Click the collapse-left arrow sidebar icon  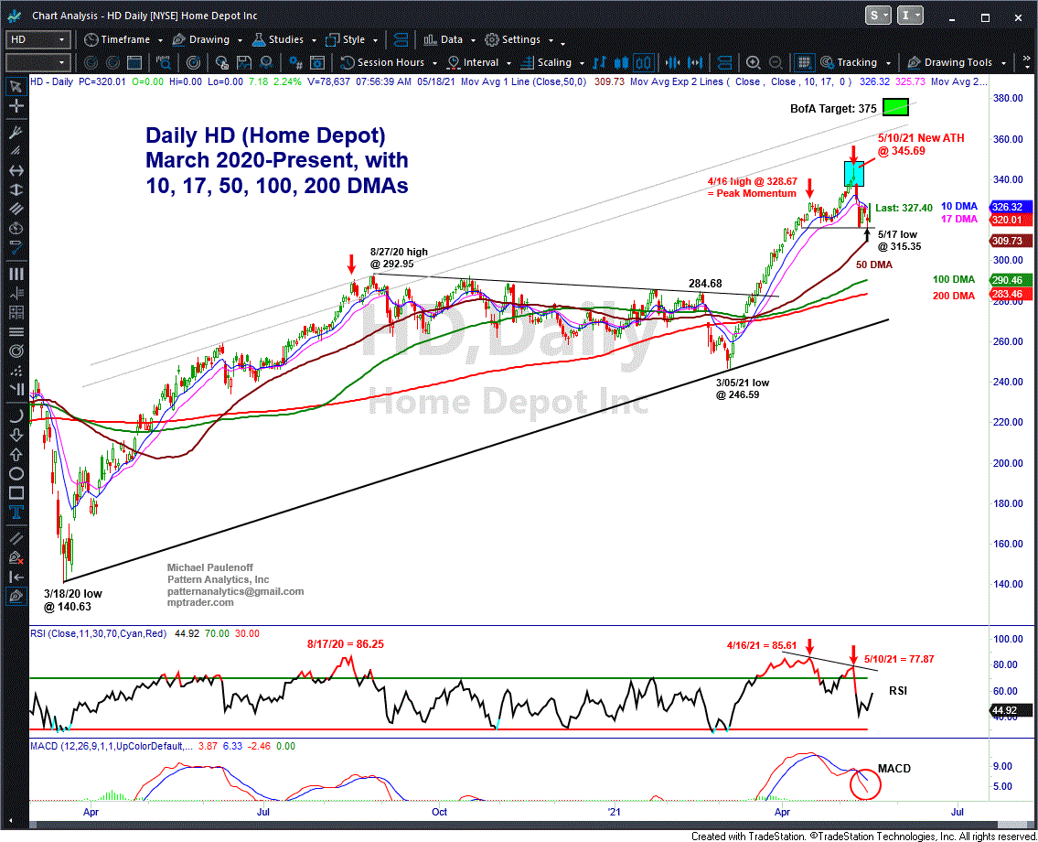point(16,577)
